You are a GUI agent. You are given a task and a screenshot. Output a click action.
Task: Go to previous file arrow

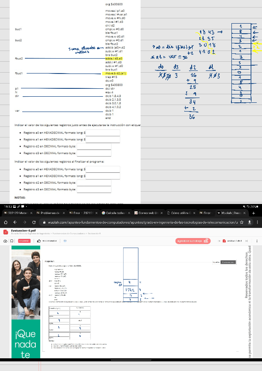[x=219, y=241]
